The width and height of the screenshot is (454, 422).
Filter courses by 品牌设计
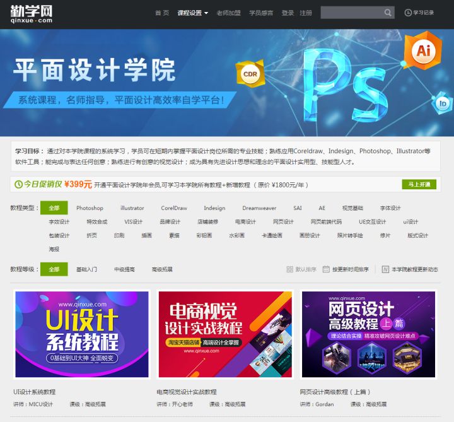click(x=170, y=222)
